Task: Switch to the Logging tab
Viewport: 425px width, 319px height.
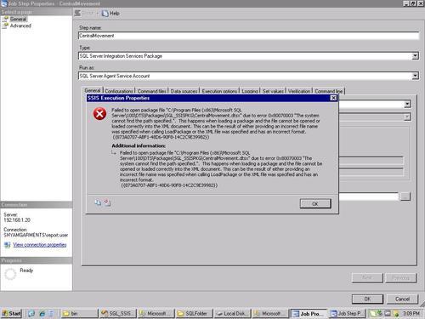Action: coord(250,91)
